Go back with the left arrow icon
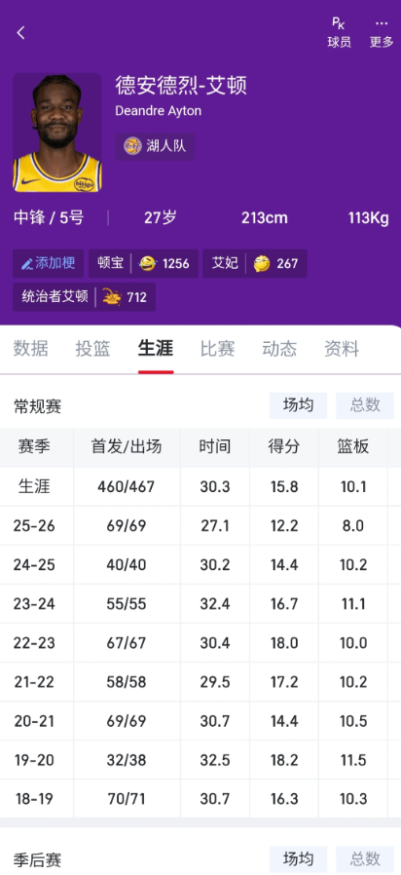 [20, 33]
